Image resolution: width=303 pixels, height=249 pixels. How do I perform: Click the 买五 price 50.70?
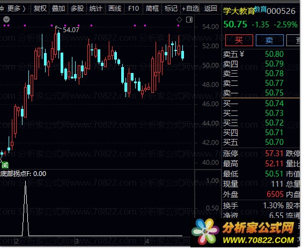(x=274, y=142)
